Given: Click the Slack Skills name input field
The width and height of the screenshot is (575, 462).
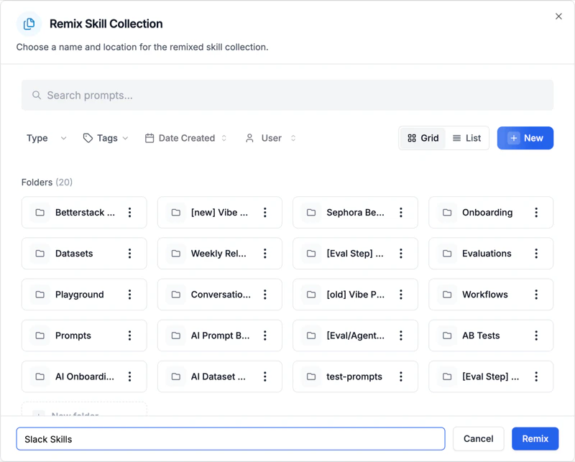Looking at the screenshot, I should (x=230, y=438).
